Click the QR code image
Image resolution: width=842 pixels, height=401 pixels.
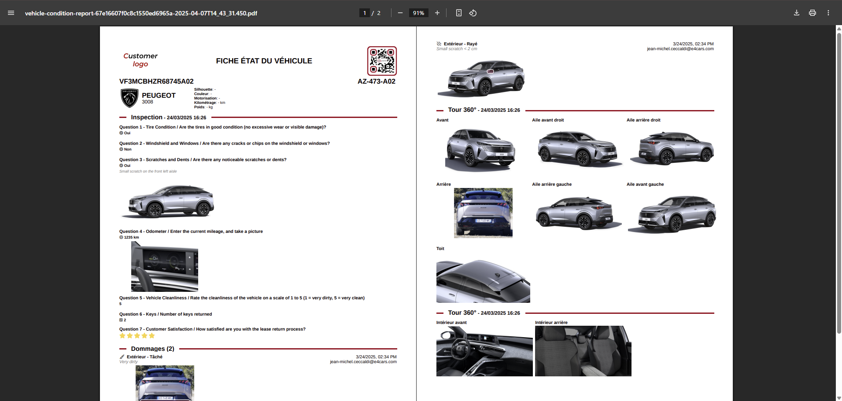coord(382,61)
